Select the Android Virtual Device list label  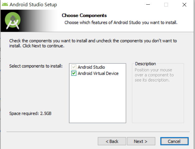98,74
